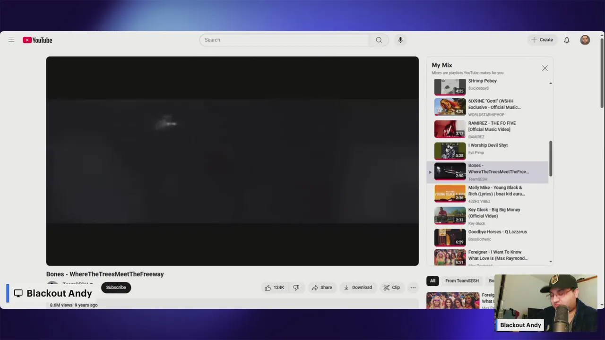The image size is (605, 340).
Task: Click the 432Hz VIBEz channel name
Action: (x=479, y=201)
